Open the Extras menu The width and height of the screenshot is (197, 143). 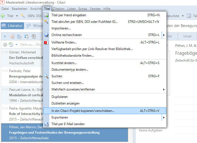click(x=83, y=9)
